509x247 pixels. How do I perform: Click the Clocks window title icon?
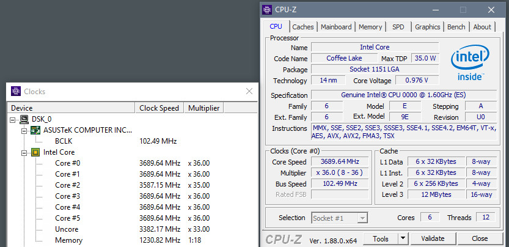click(x=16, y=91)
